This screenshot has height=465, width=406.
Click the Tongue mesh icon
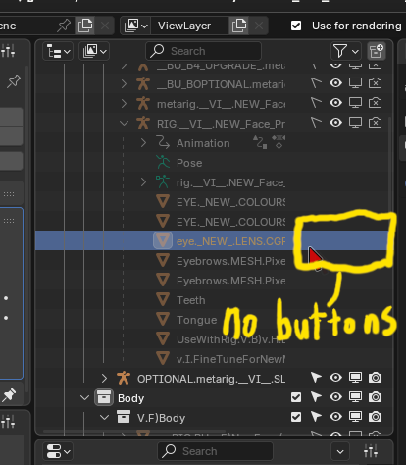163,320
